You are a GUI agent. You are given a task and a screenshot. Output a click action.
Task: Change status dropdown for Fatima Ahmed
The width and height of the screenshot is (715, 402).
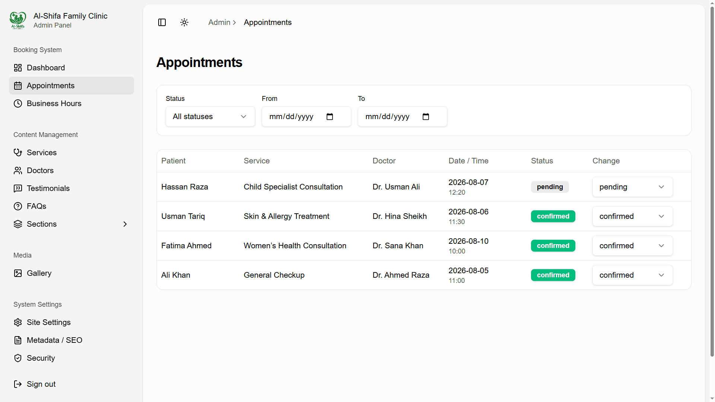(x=632, y=246)
